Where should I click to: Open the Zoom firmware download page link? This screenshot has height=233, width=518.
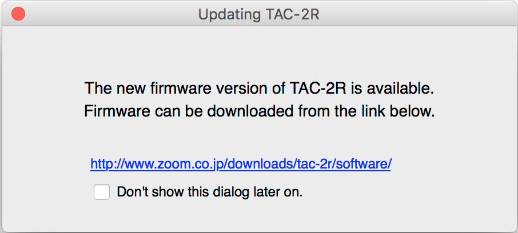[x=241, y=164]
